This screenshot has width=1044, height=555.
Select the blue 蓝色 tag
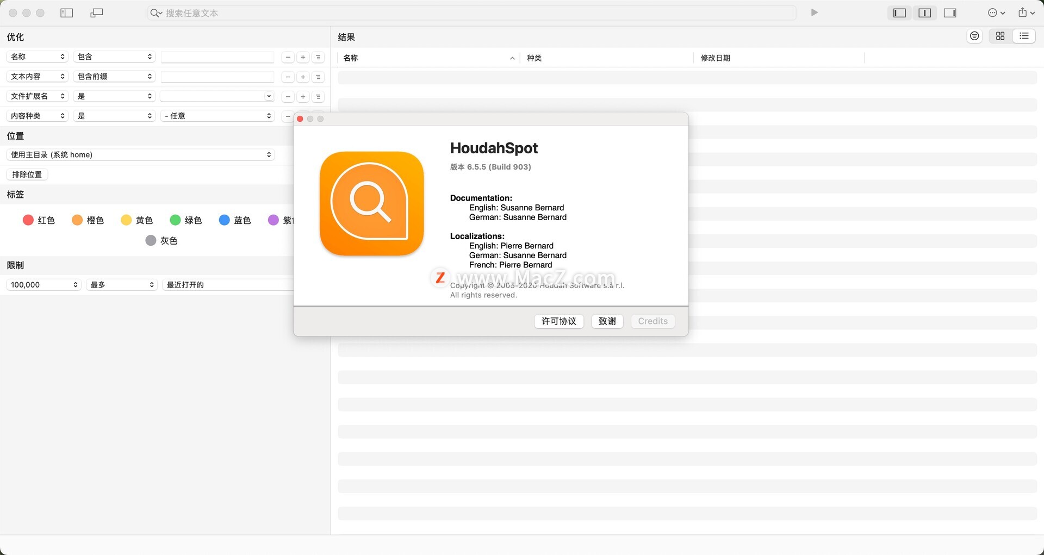234,220
